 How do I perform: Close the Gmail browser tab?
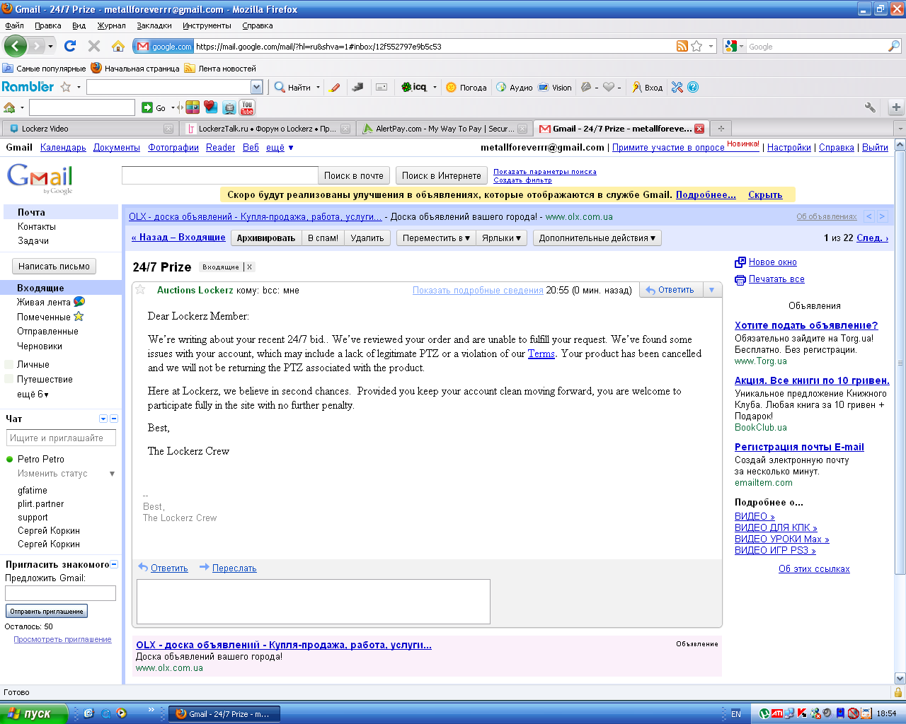[699, 129]
